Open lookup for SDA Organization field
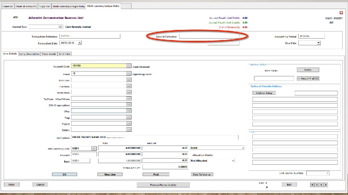Viewport: 348px width, 195px height. point(129,105)
